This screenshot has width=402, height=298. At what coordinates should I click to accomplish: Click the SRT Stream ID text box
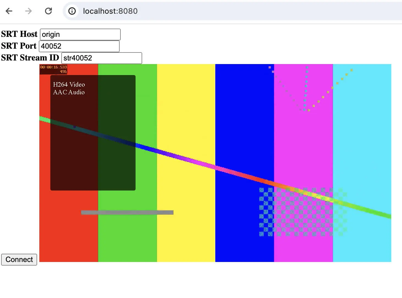pyautogui.click(x=101, y=58)
